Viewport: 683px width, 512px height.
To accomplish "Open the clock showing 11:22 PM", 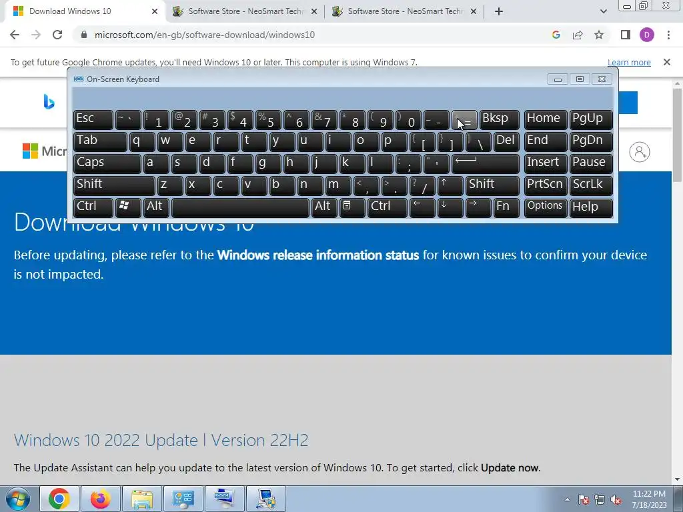I will coord(649,499).
